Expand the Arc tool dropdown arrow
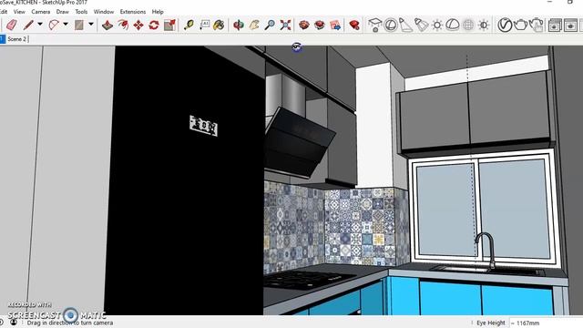583x328 pixels. tap(66, 25)
